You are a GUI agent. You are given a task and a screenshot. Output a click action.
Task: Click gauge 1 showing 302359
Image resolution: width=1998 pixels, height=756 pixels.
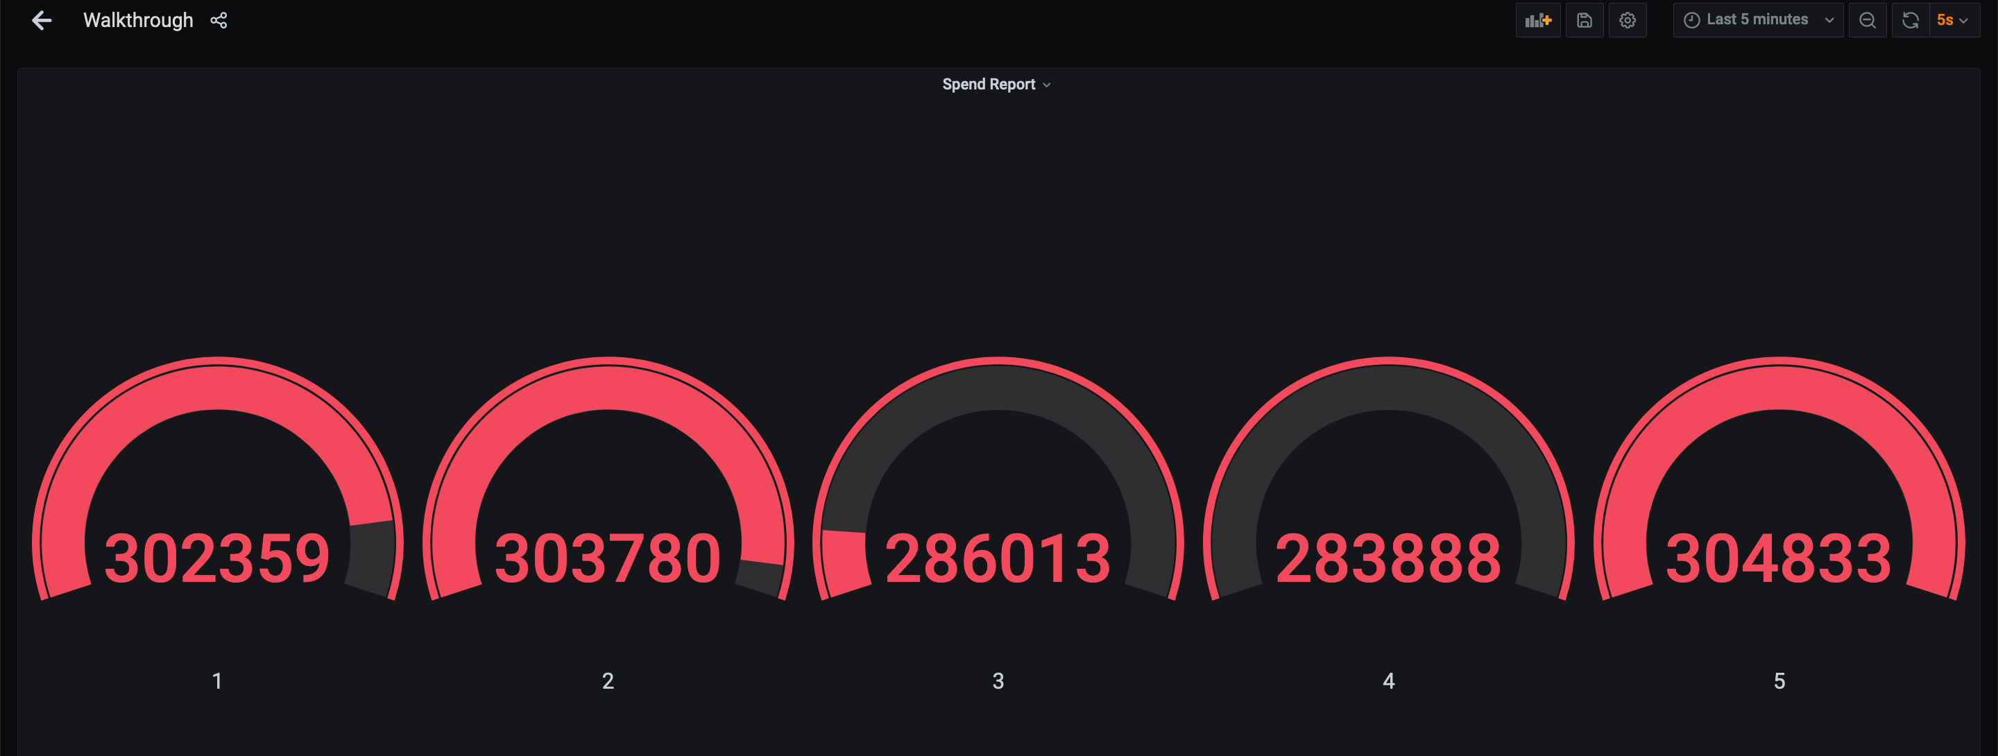(217, 557)
